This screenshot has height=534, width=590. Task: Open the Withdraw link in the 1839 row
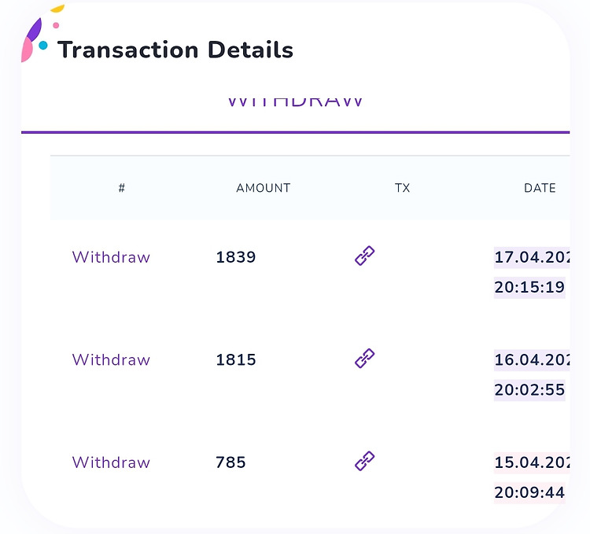pos(111,257)
